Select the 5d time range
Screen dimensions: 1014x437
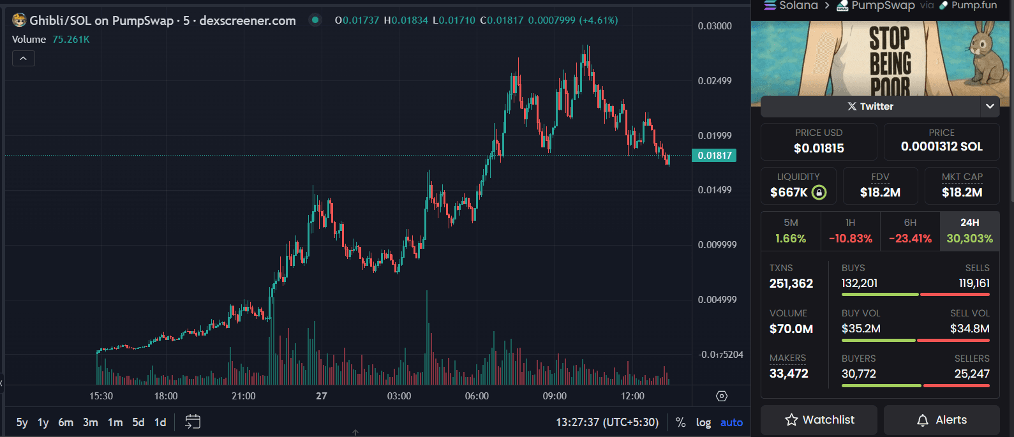(138, 422)
